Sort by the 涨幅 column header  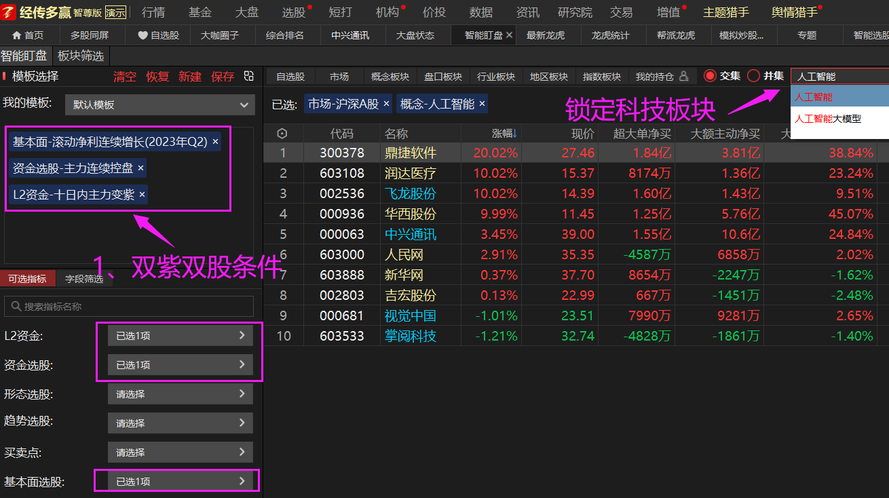tap(504, 134)
